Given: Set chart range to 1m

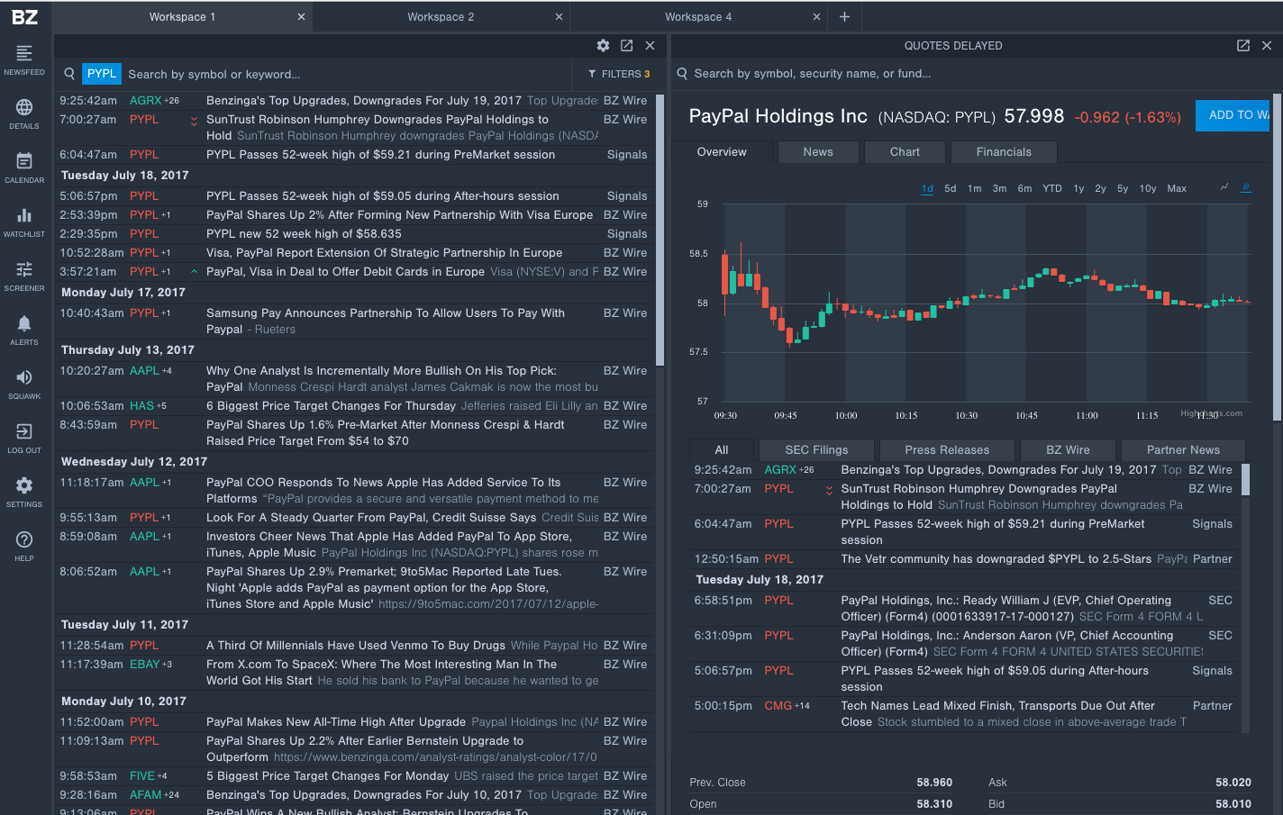Looking at the screenshot, I should [975, 188].
